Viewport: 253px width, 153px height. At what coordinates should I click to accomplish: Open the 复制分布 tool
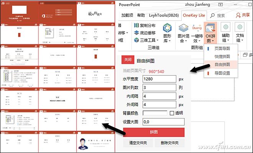coord(145,25)
